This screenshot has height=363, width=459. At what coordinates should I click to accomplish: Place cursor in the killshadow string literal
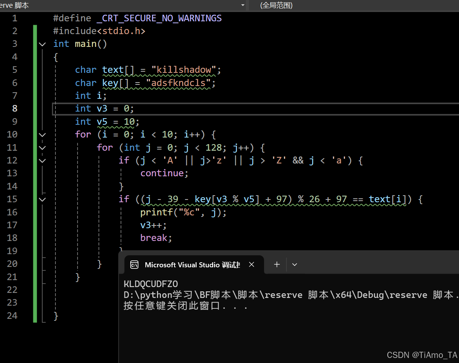click(x=183, y=70)
